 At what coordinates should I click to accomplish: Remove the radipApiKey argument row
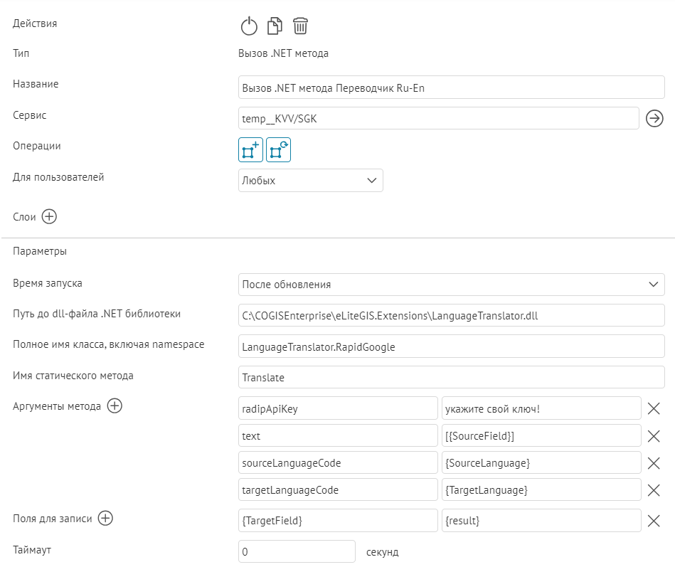(x=654, y=408)
